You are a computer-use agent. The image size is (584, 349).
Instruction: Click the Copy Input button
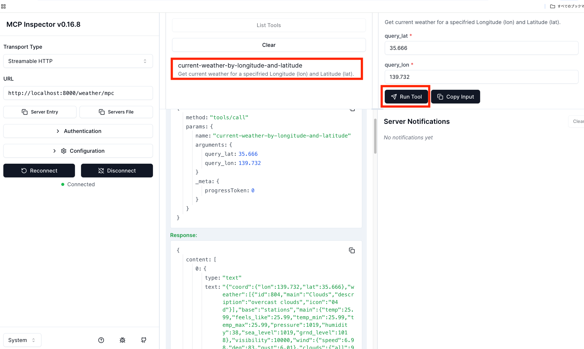(x=455, y=96)
